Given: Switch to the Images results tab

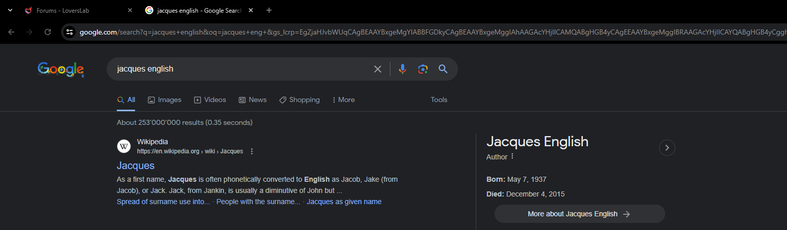Looking at the screenshot, I should point(165,100).
